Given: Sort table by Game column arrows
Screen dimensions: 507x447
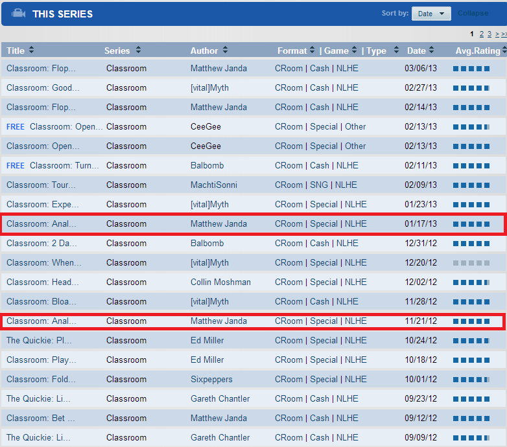Looking at the screenshot, I should click(x=355, y=50).
